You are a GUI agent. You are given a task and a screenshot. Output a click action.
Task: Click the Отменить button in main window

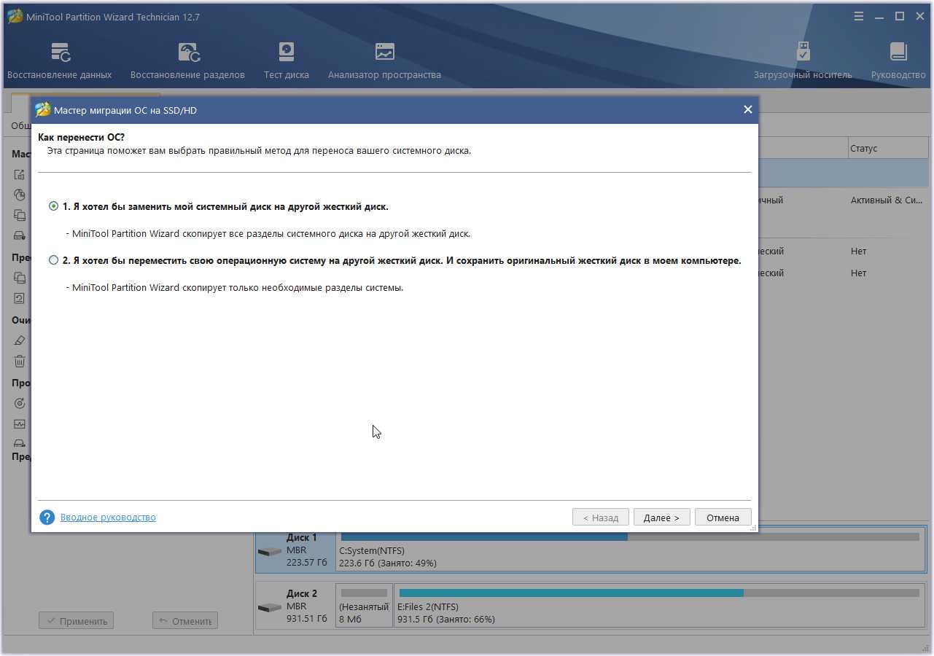pos(185,621)
